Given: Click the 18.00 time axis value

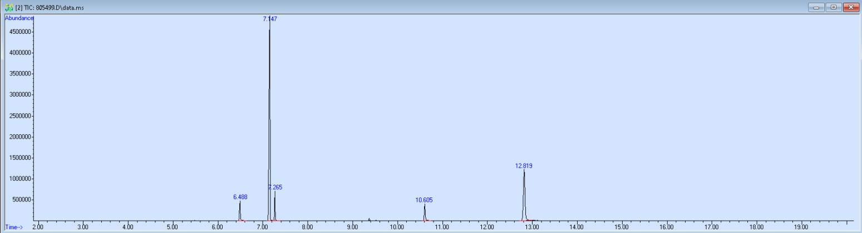Looking at the screenshot, I should coord(756,227).
